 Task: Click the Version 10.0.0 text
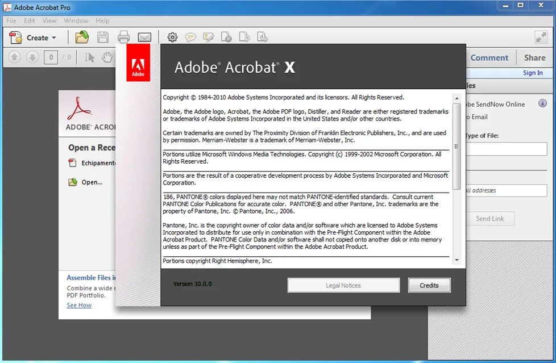click(193, 284)
